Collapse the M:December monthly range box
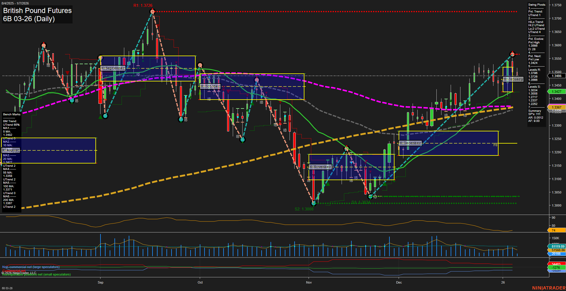Screen dimensions: 566x291 410,143
